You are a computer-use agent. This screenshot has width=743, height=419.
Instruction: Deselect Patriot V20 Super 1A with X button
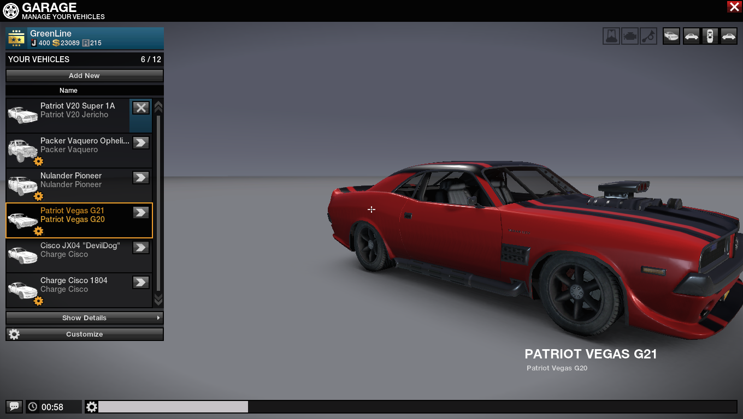pyautogui.click(x=141, y=107)
